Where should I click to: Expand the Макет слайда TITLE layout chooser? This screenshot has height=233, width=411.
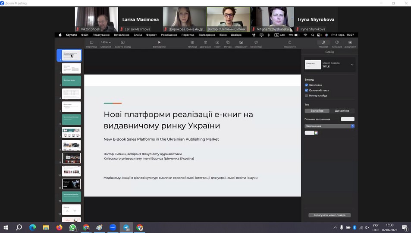352,65
